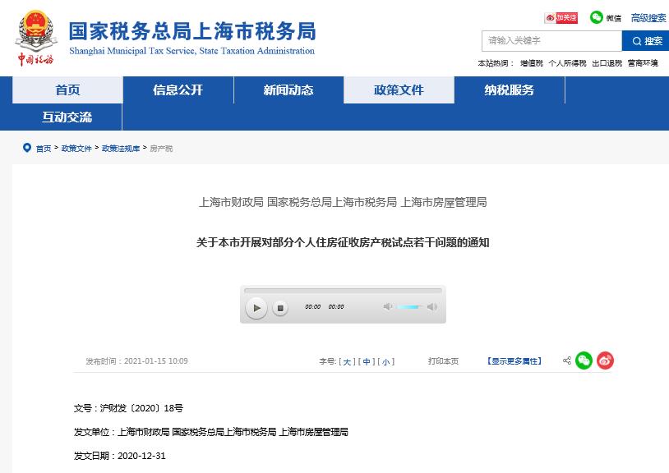The height and width of the screenshot is (473, 669).
Task: Open the 互动交流 navigation tab
Action: [x=67, y=117]
